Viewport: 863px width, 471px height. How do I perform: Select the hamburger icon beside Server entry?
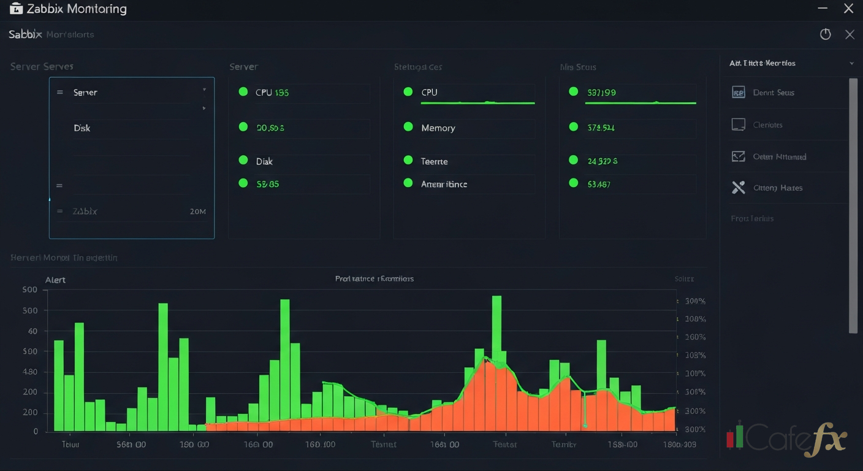(59, 92)
